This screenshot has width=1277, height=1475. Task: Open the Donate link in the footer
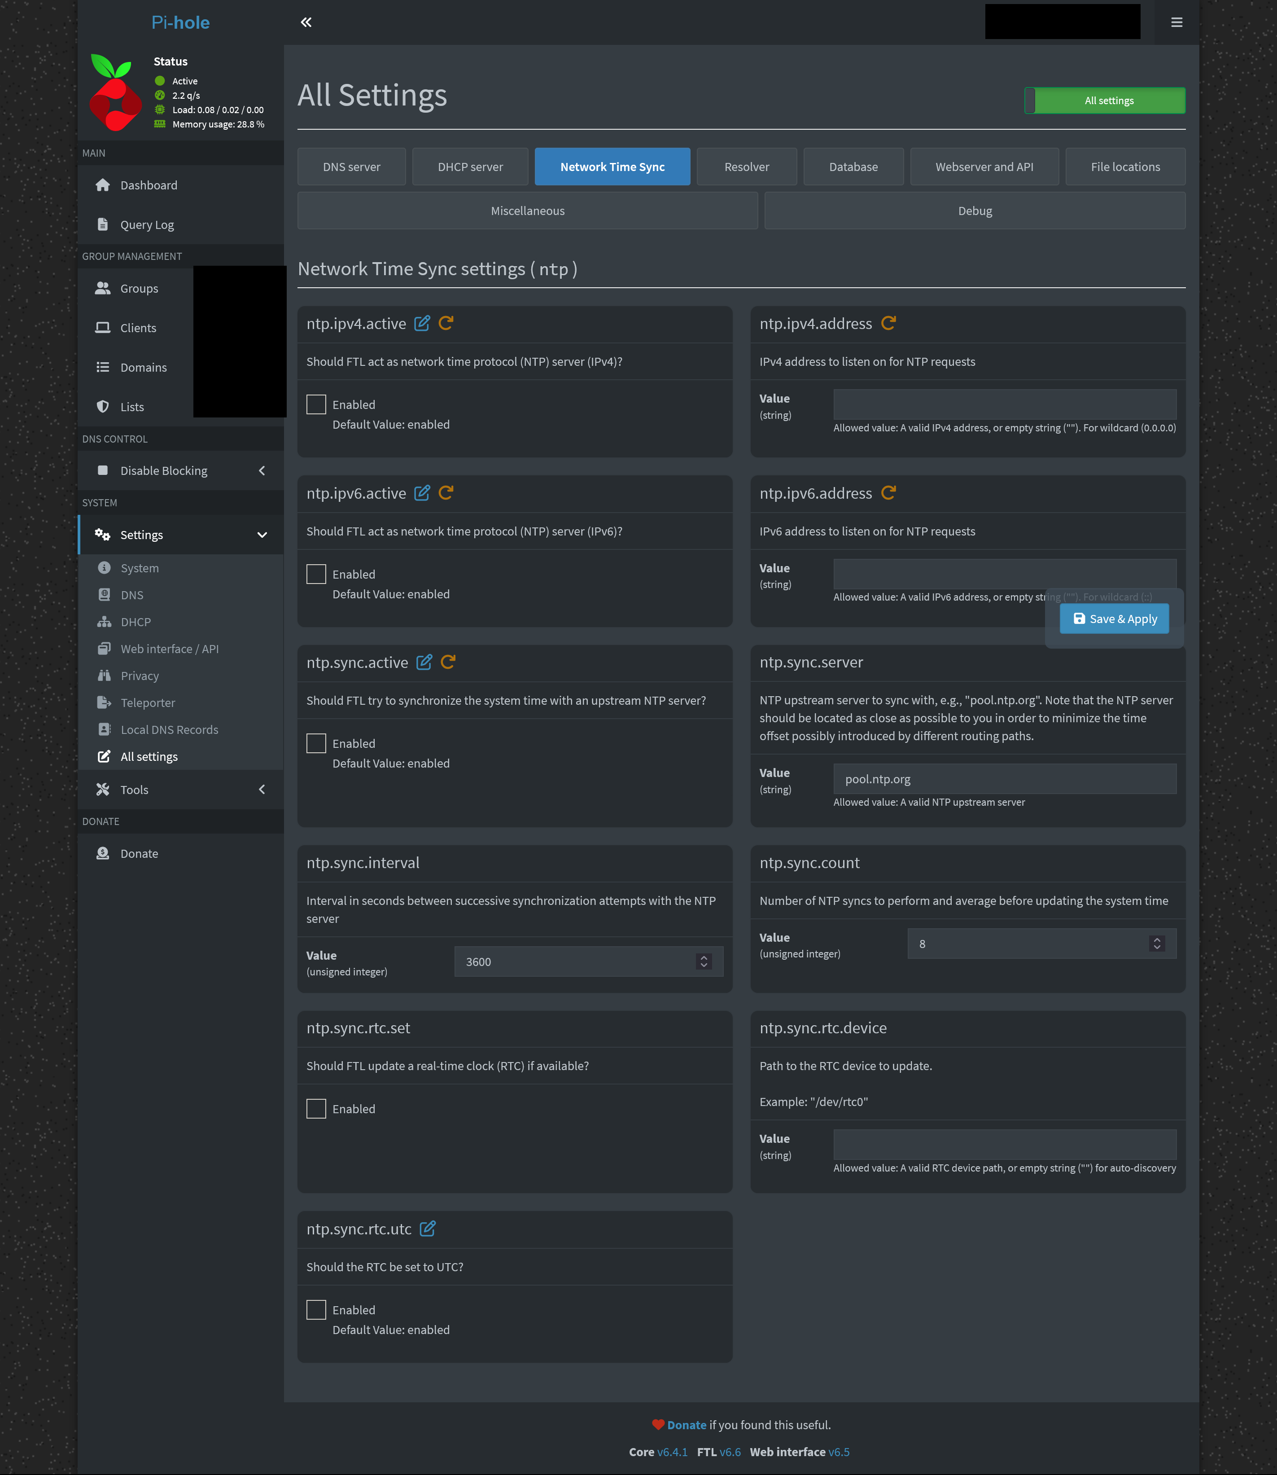pos(686,1425)
